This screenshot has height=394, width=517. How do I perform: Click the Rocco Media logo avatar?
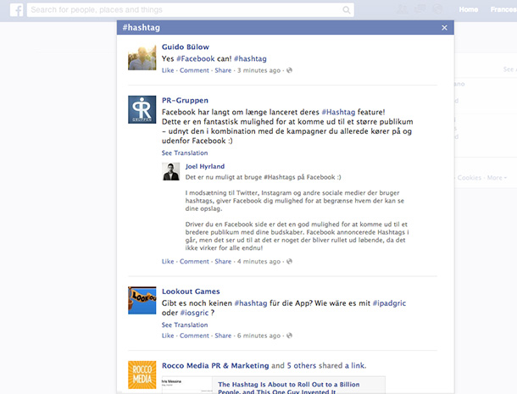coord(142,375)
